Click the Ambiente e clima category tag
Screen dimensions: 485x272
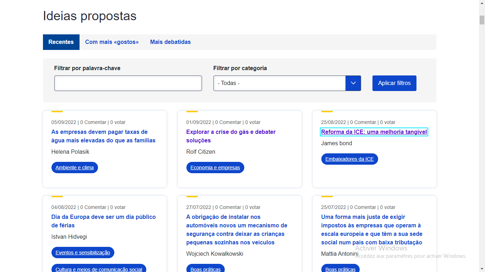tap(75, 168)
